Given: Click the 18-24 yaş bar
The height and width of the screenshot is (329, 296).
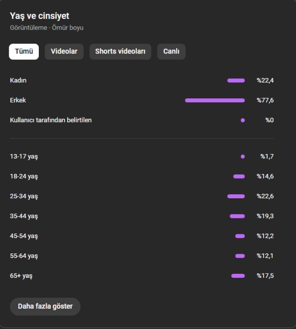Looking at the screenshot, I should pos(239,176).
